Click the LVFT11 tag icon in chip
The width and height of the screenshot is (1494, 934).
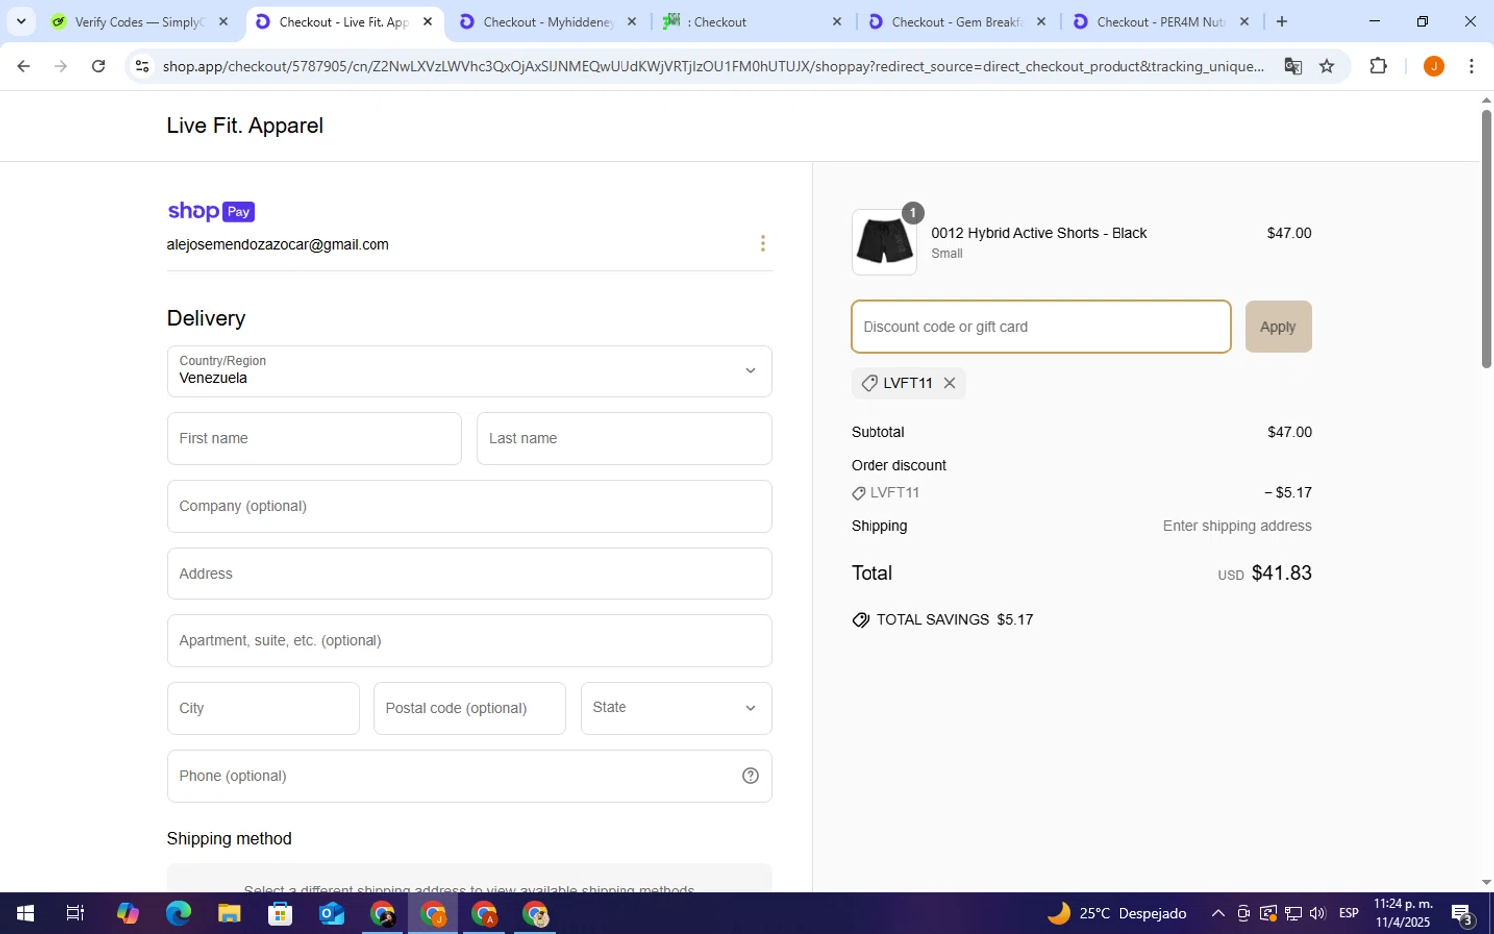[870, 383]
